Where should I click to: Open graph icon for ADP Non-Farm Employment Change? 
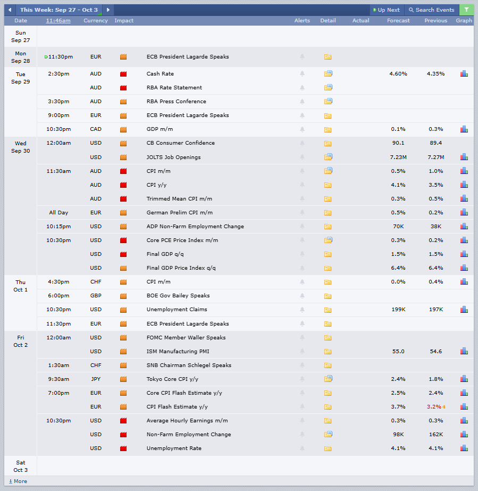(x=464, y=226)
